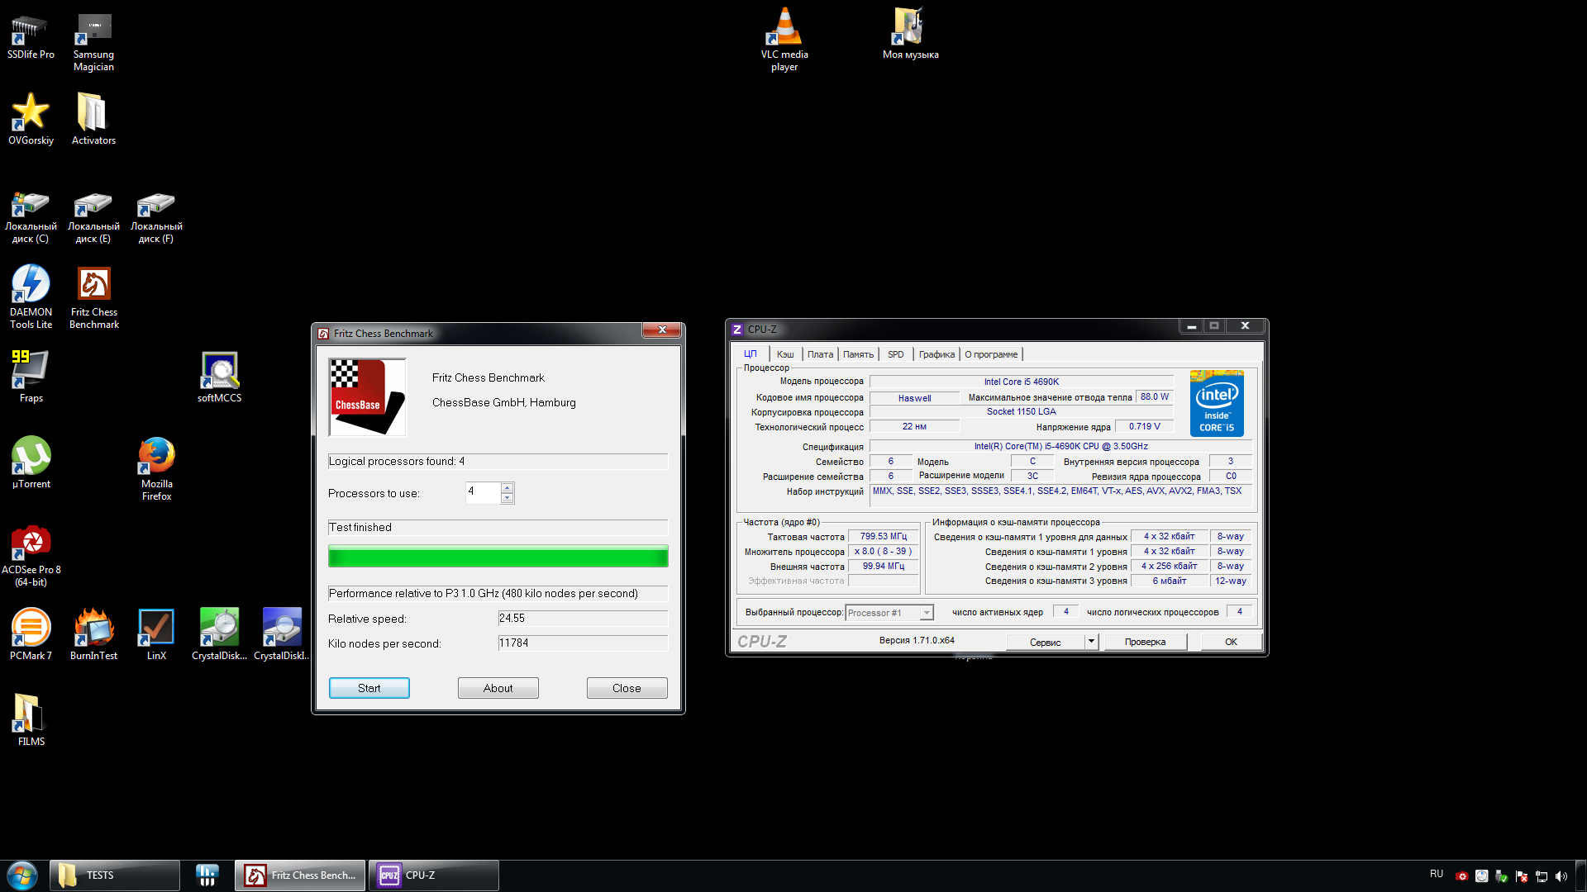The width and height of the screenshot is (1587, 892).
Task: Click the Проверка button in CPU-Z
Action: (1145, 642)
